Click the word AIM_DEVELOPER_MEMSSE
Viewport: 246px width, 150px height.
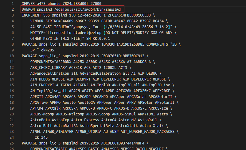(x=144, y=79)
